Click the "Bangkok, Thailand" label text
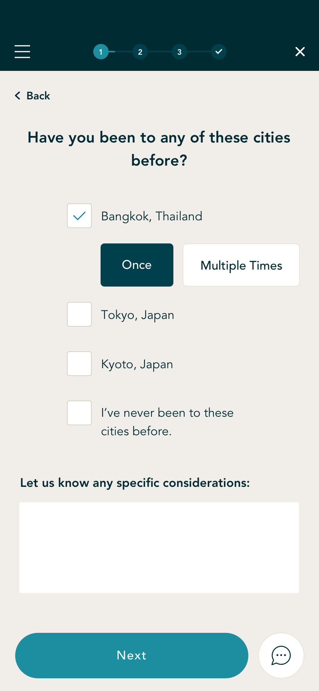The image size is (319, 691). (x=151, y=216)
